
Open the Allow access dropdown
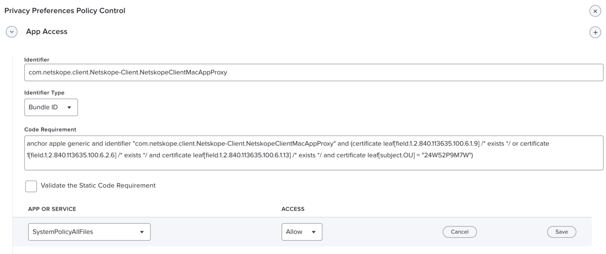(x=302, y=232)
